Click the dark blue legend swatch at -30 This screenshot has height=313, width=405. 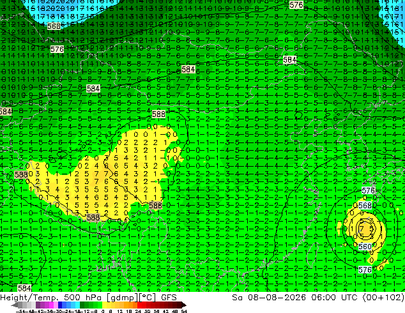(60, 305)
